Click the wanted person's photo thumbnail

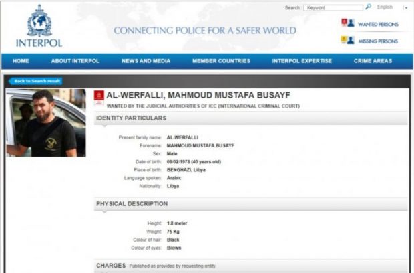click(46, 122)
